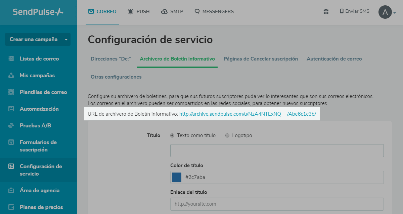Open Automatización from its sidebar icon
Image resolution: width=403 pixels, height=214 pixels.
(11, 109)
